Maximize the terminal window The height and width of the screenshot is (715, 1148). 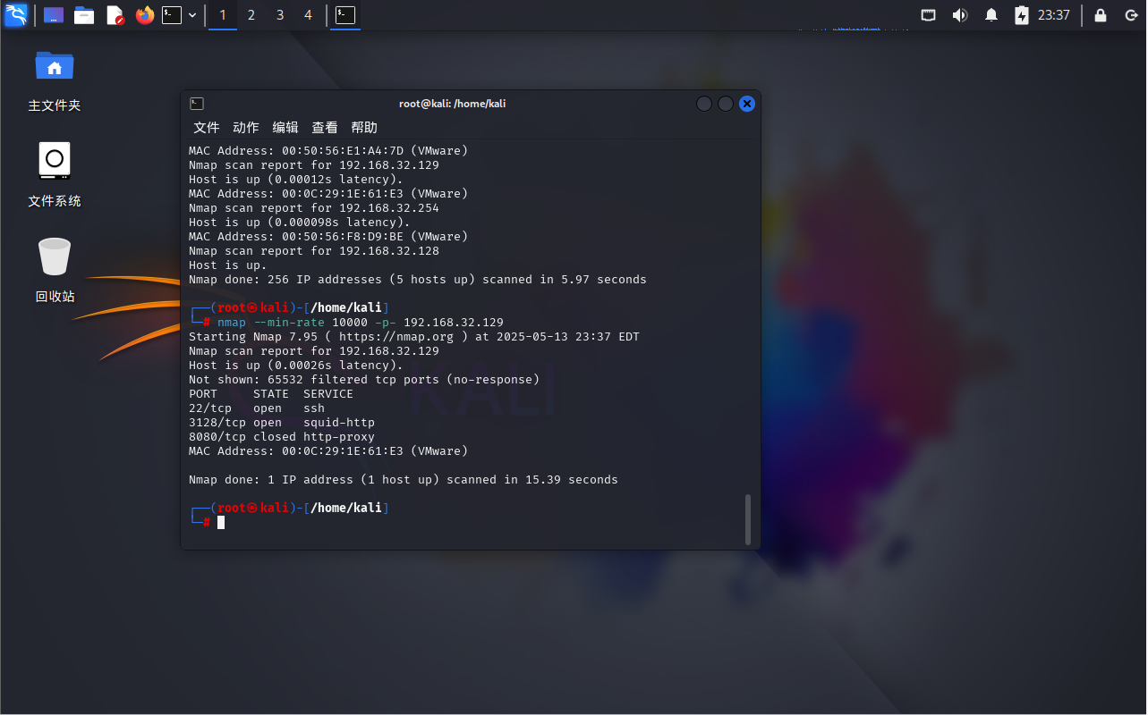(x=726, y=104)
